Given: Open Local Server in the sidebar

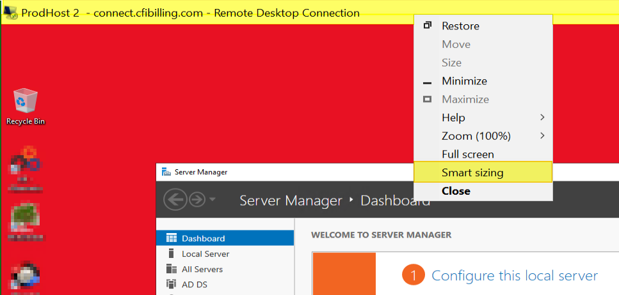Looking at the screenshot, I should 225,254.
